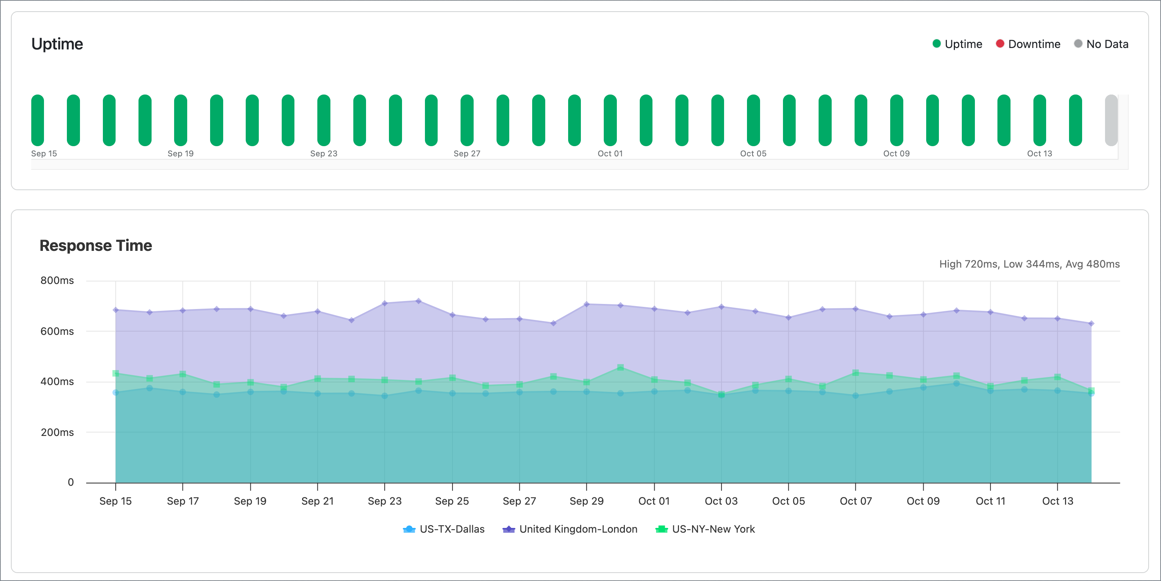The width and height of the screenshot is (1161, 581).
Task: Select the Oct 01 uptime bar
Action: click(x=610, y=120)
